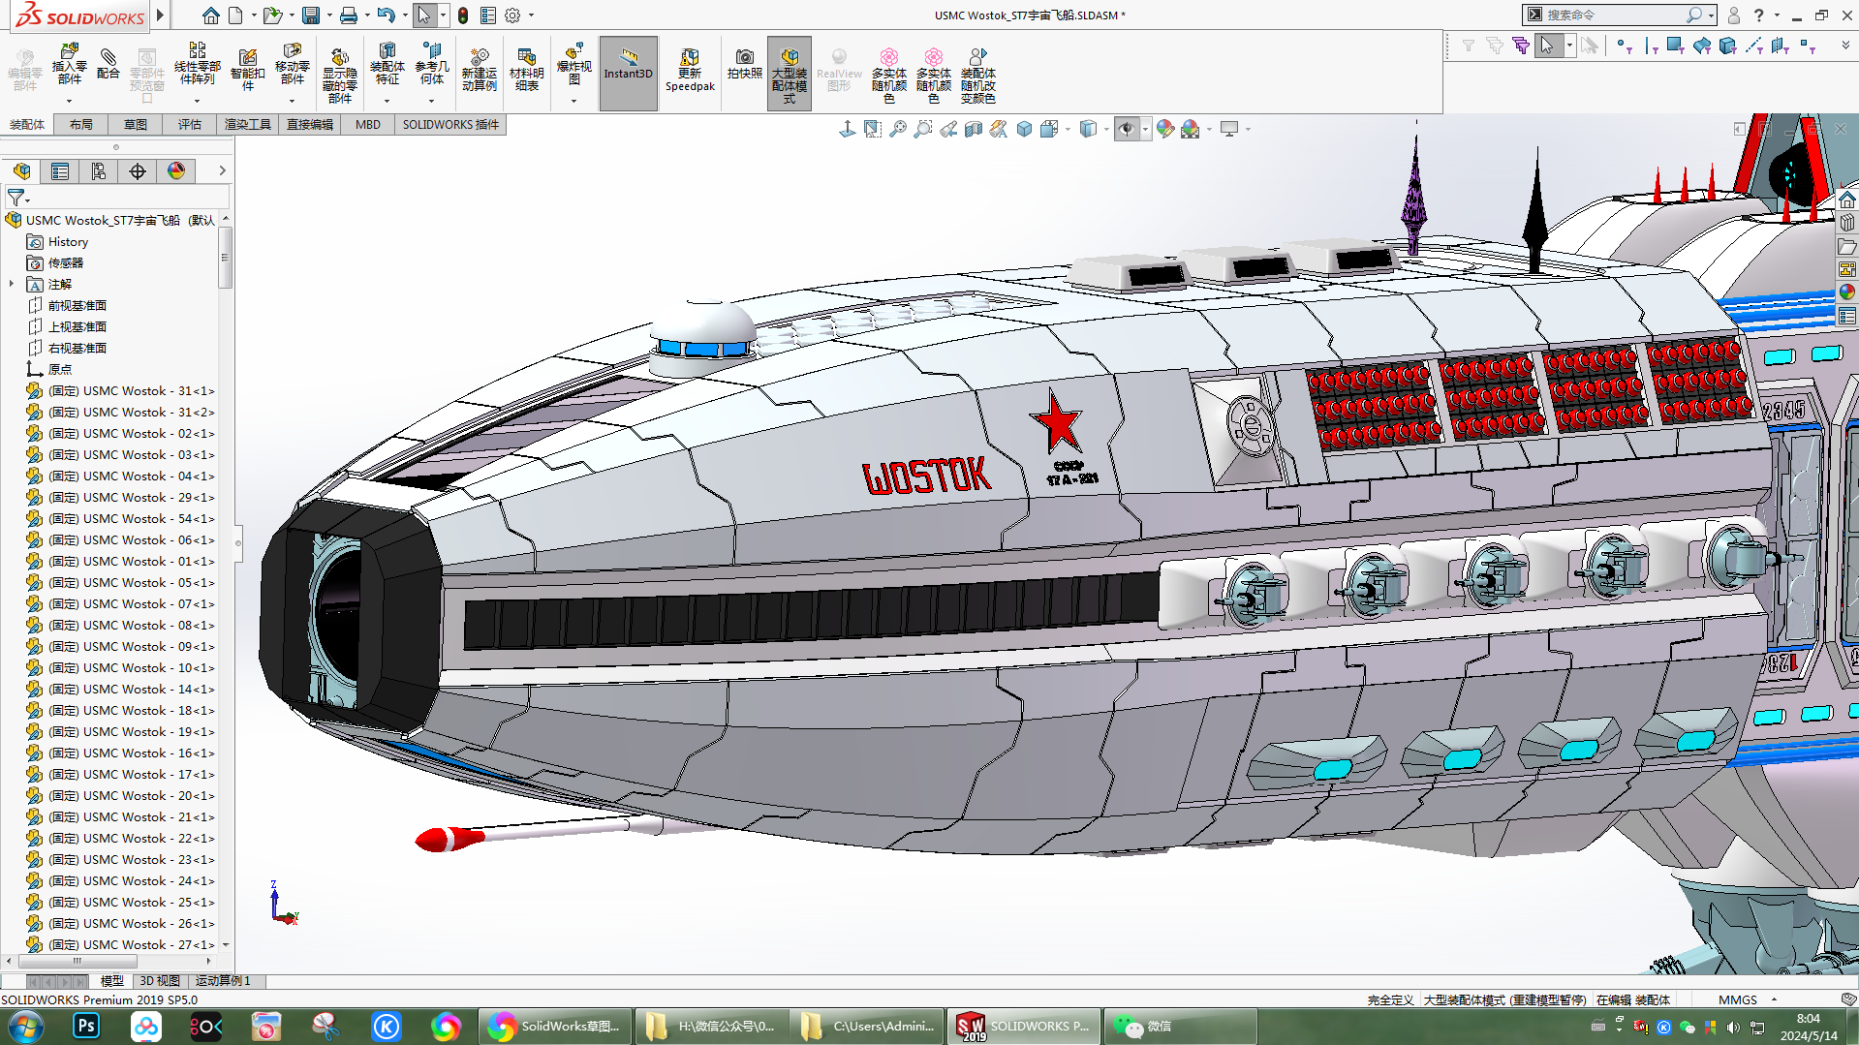Toggle Instant3D mode off

coord(628,71)
